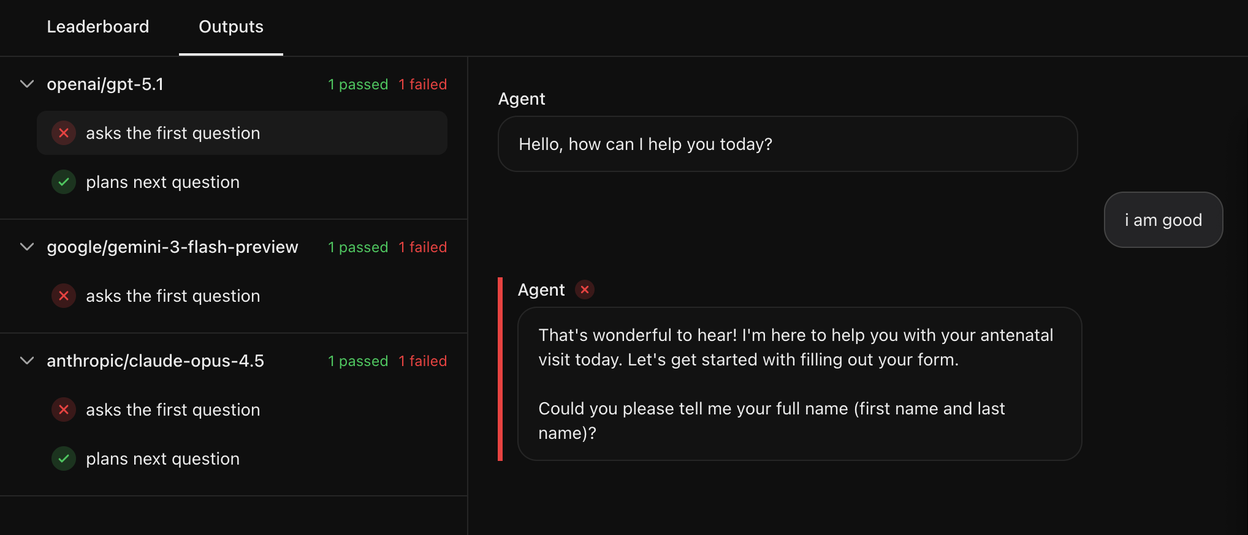This screenshot has width=1248, height=535.
Task: Click red fail icon under openai/gpt-5.1
Action: [x=64, y=133]
